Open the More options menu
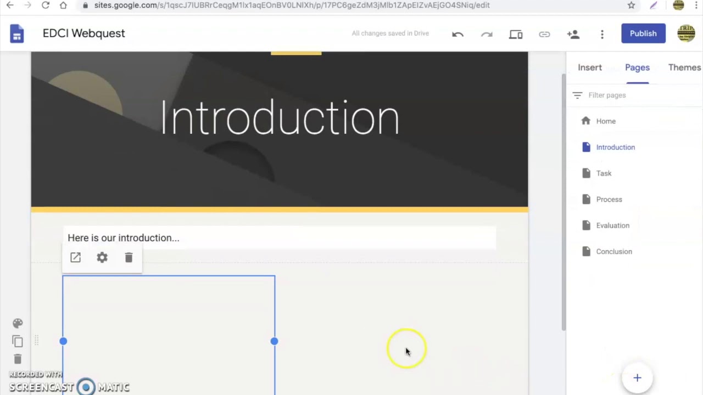Image resolution: width=703 pixels, height=395 pixels. click(602, 34)
